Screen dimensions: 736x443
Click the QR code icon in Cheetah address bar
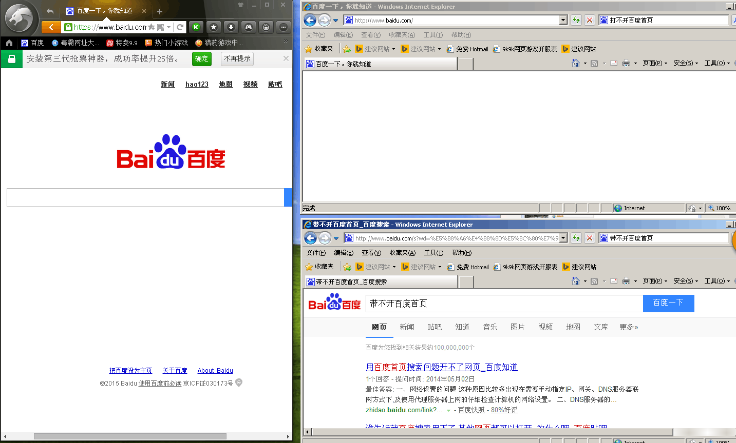pyautogui.click(x=160, y=27)
